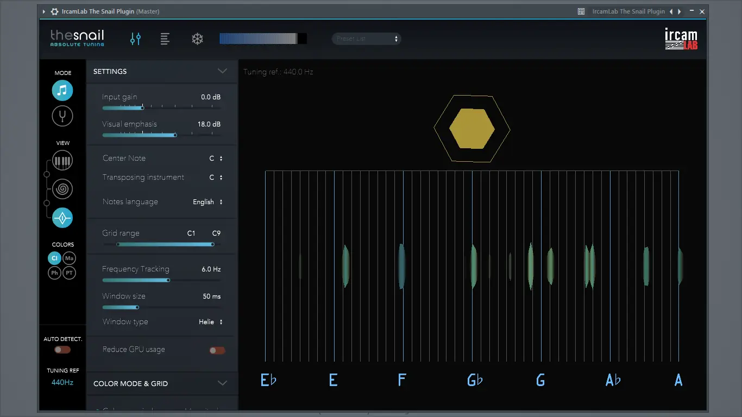
Task: Expand the Color Mode & Grid section
Action: point(222,383)
